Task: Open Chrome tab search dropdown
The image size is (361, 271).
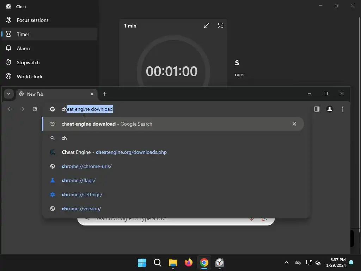Action: [x=9, y=94]
